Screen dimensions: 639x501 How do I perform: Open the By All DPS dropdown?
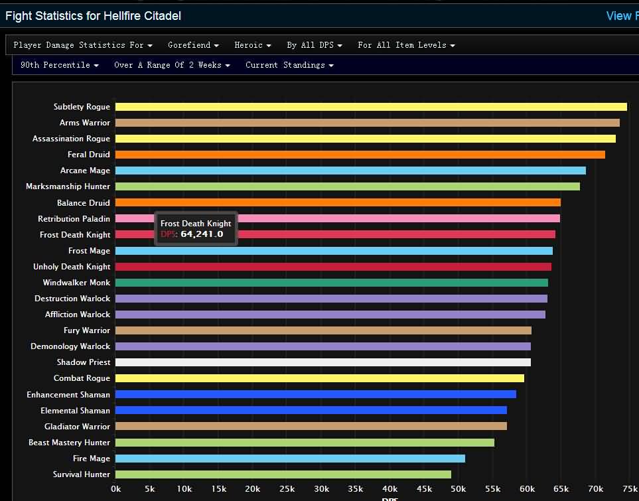coord(315,45)
